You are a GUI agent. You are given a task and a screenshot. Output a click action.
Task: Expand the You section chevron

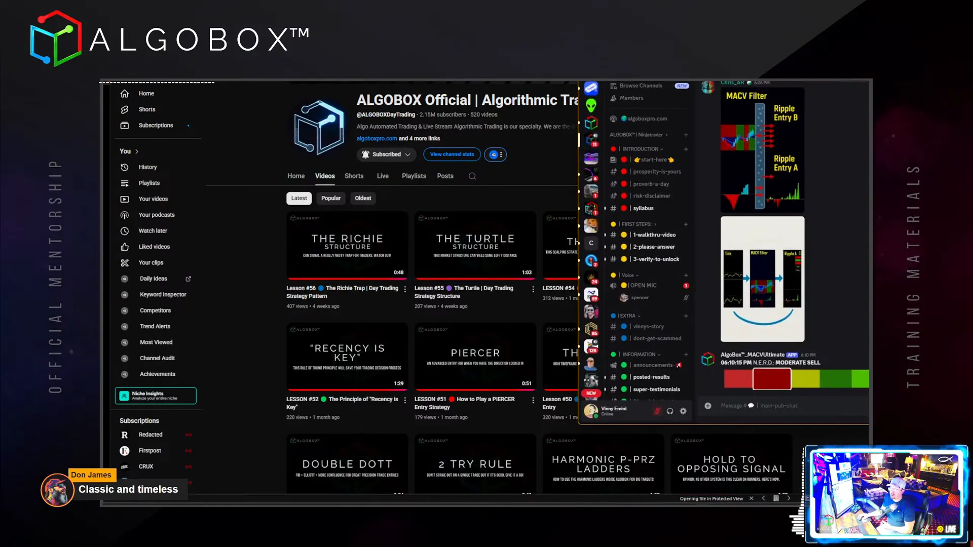click(137, 152)
